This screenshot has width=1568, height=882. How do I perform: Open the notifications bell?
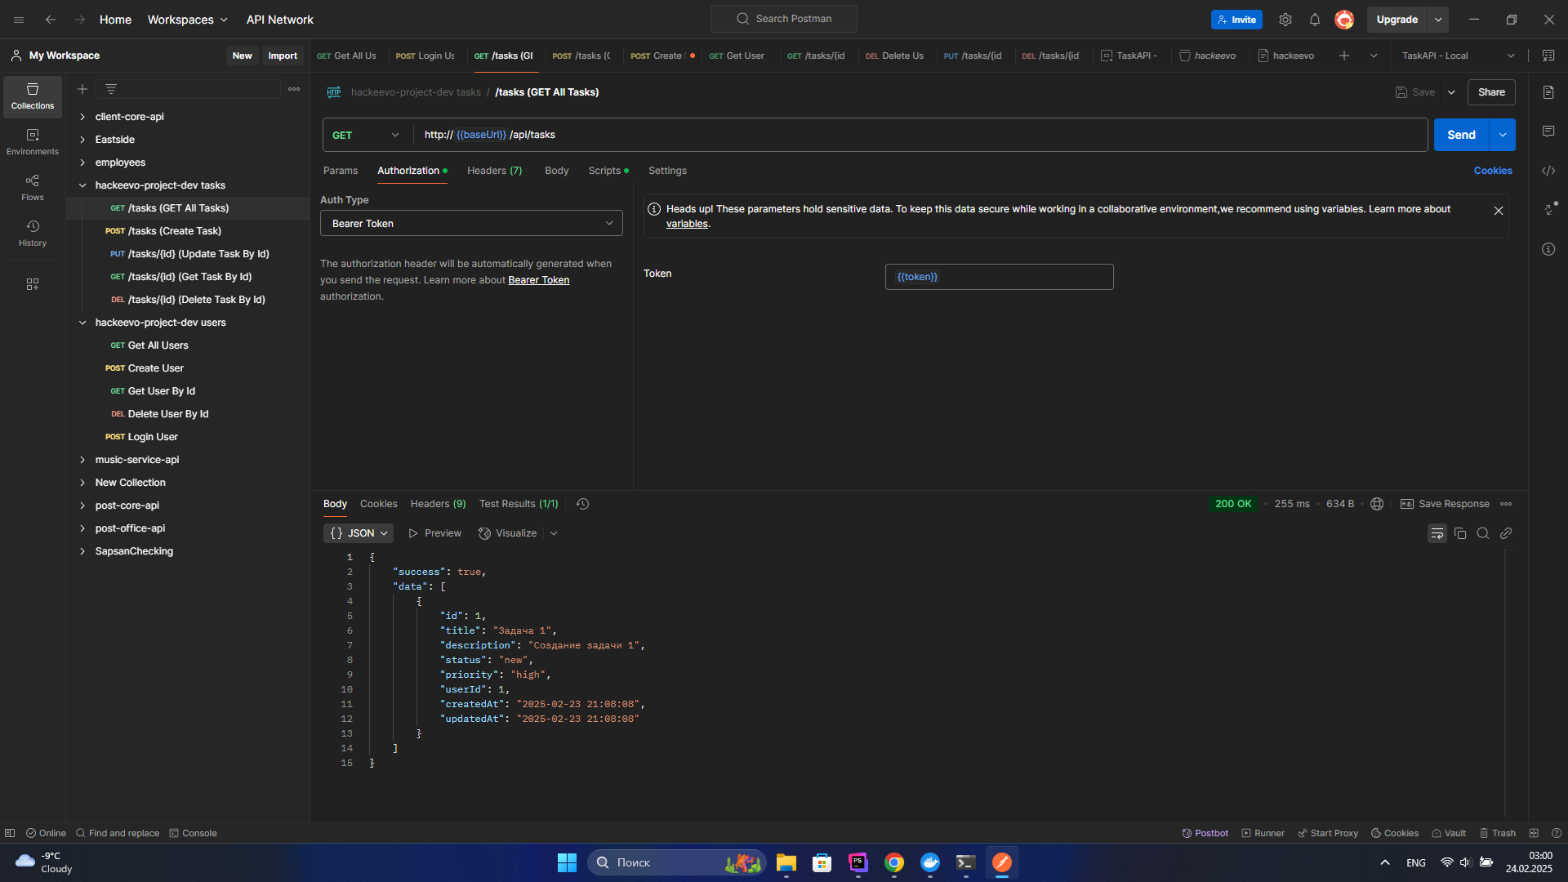tap(1314, 20)
